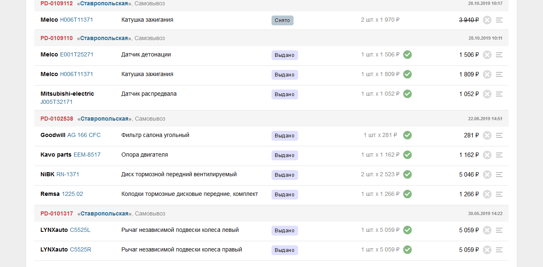543x267 pixels.
Task: Click the green checkmark for Рычаг подвески правый
Action: pos(407,249)
